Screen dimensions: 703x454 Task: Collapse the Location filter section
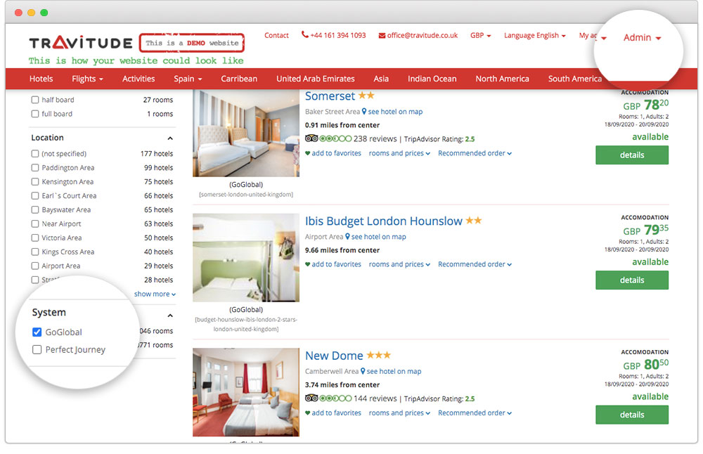click(x=170, y=138)
